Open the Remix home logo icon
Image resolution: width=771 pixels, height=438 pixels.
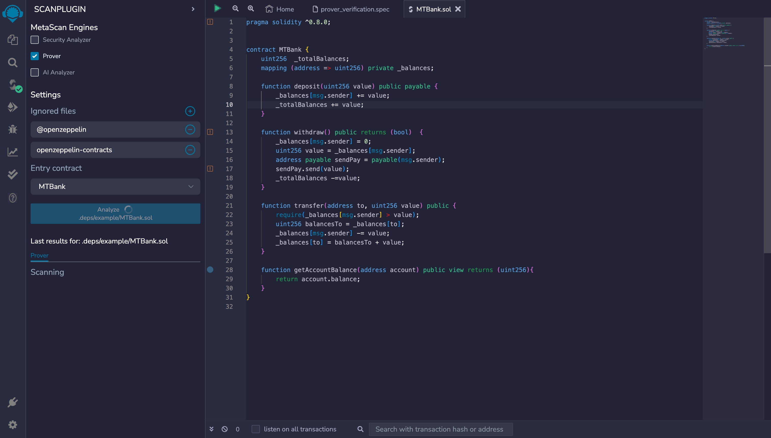[13, 14]
